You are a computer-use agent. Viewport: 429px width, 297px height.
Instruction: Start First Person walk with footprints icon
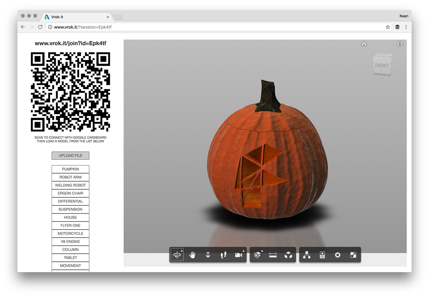[x=223, y=255]
